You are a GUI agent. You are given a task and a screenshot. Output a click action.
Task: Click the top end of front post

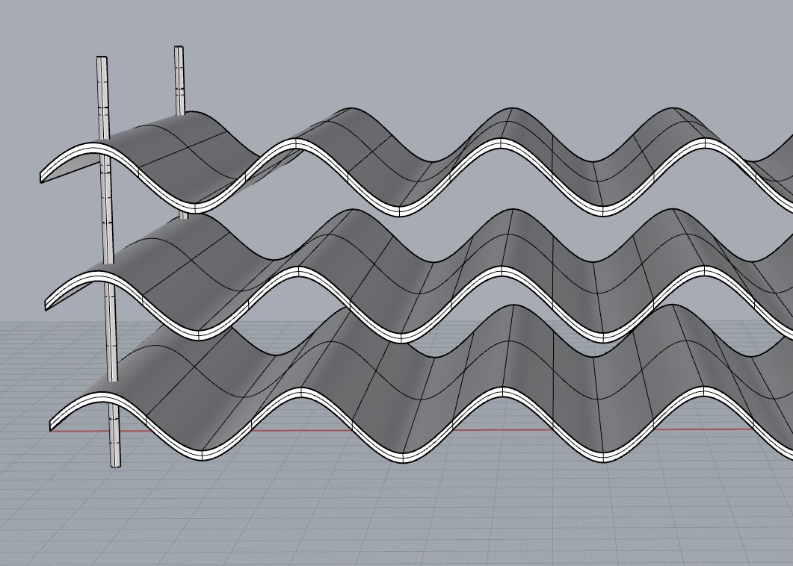click(102, 59)
